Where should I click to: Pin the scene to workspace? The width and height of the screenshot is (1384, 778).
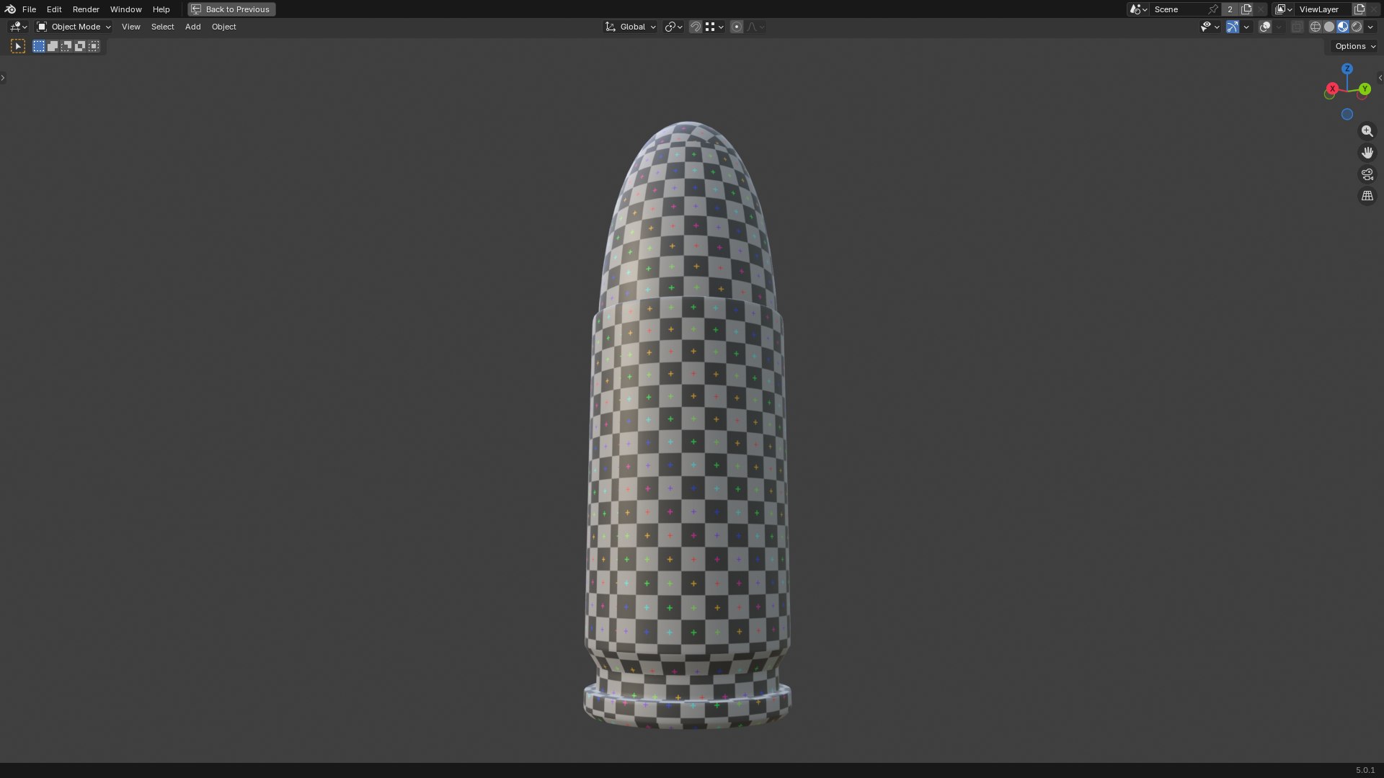[x=1214, y=9]
